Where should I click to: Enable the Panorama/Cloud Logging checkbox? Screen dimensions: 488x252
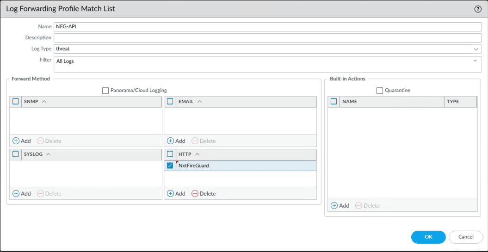tap(105, 91)
